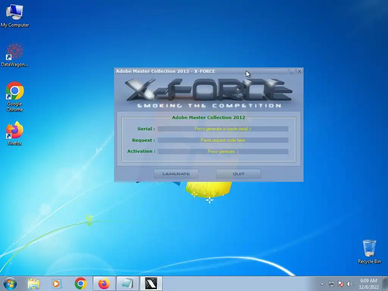Image resolution: width=388 pixels, height=291 pixels.
Task: Click the X-FORCE window title text
Action: (166, 71)
